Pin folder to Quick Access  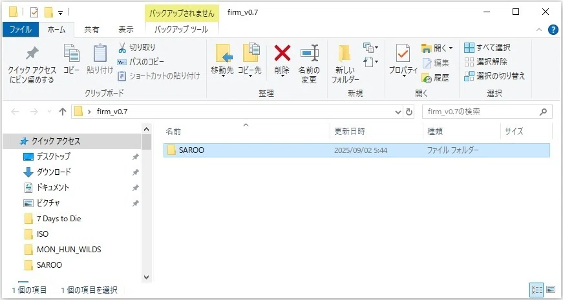point(32,65)
